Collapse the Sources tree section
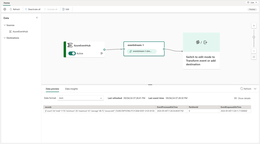260x144 pixels. (x=5, y=25)
